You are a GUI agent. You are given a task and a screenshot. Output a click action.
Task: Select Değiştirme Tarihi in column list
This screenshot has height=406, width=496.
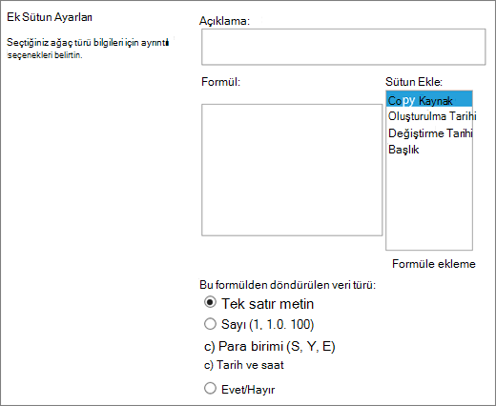(x=429, y=133)
